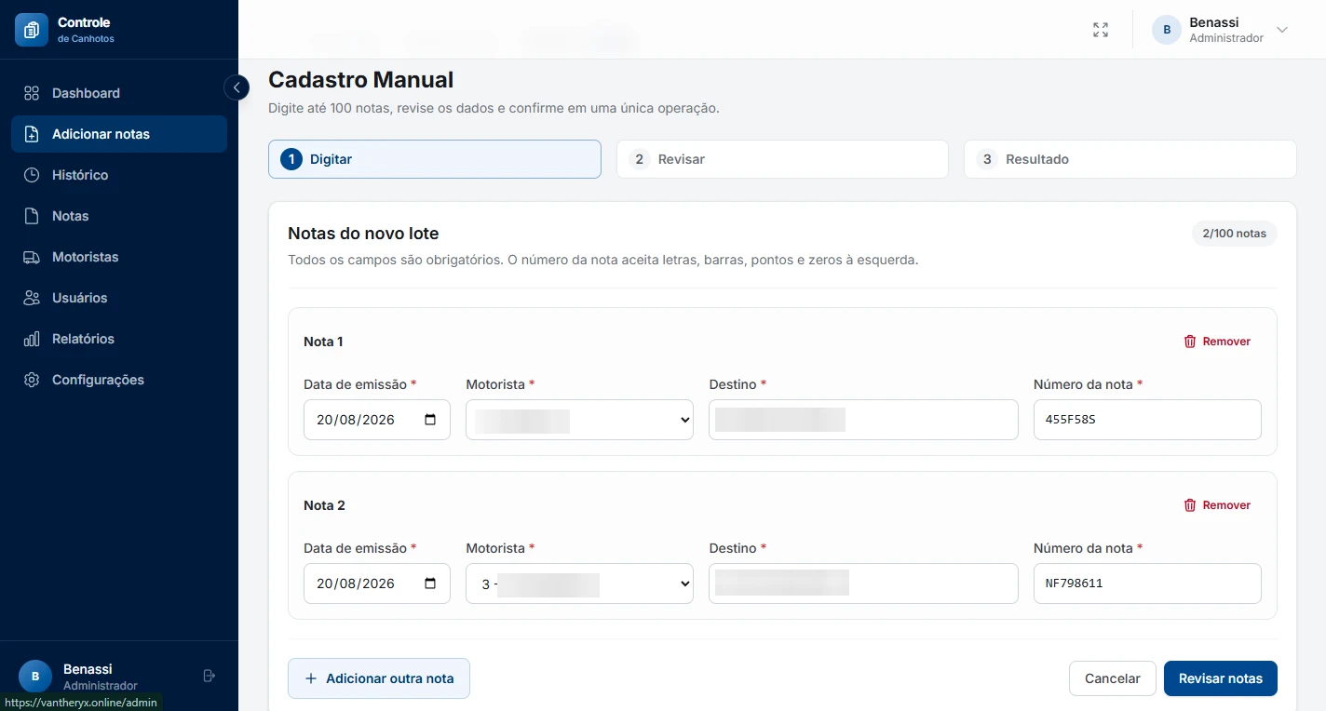Click the Benassi avatar in the top bar
The height and width of the screenshot is (711, 1326).
click(x=1167, y=30)
